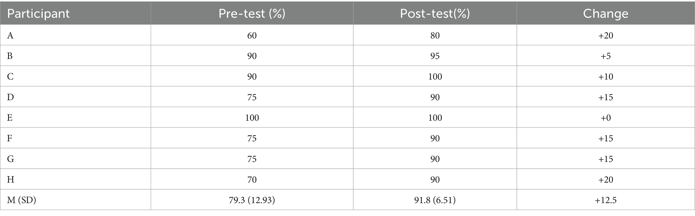Select the Change column header
The width and height of the screenshot is (695, 216).
tap(606, 13)
